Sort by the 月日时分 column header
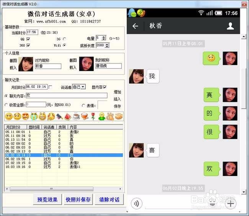Viewport: 249px width, 216px height. click(15, 127)
